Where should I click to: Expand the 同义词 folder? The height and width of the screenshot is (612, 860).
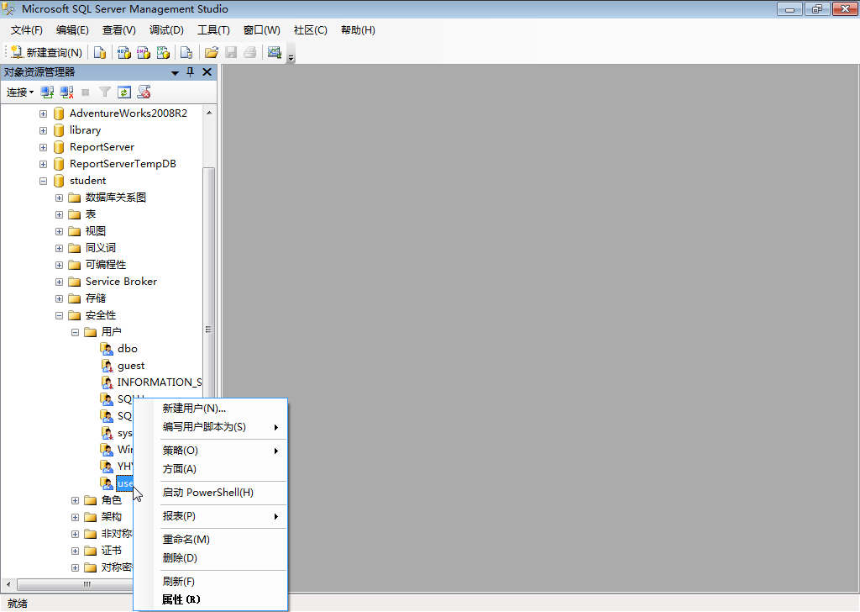coord(60,248)
